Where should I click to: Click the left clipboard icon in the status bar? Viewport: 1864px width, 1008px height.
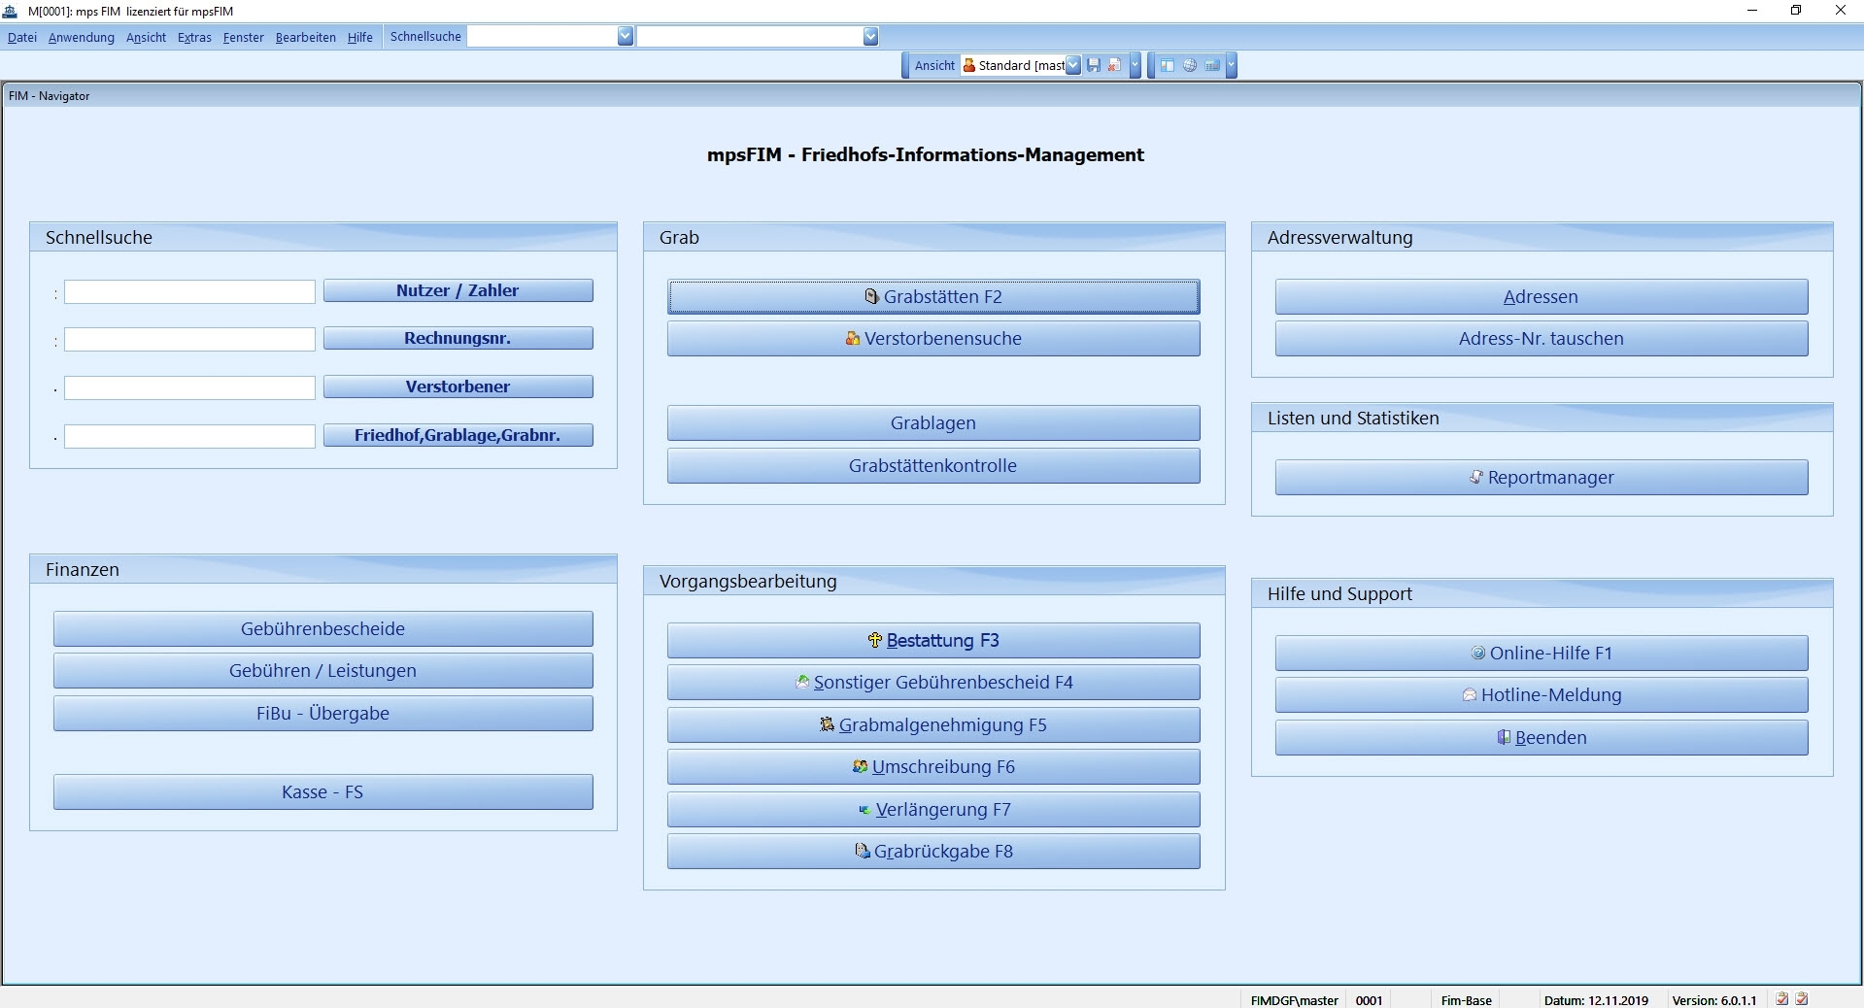1781,999
